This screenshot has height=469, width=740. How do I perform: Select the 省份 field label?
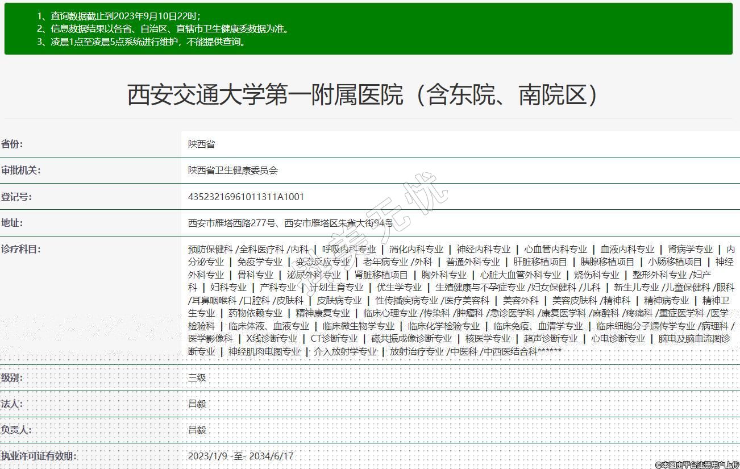tap(12, 144)
